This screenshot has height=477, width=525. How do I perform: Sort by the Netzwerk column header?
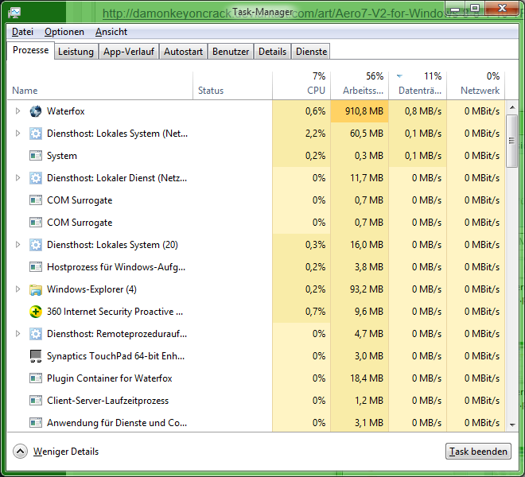pyautogui.click(x=476, y=86)
